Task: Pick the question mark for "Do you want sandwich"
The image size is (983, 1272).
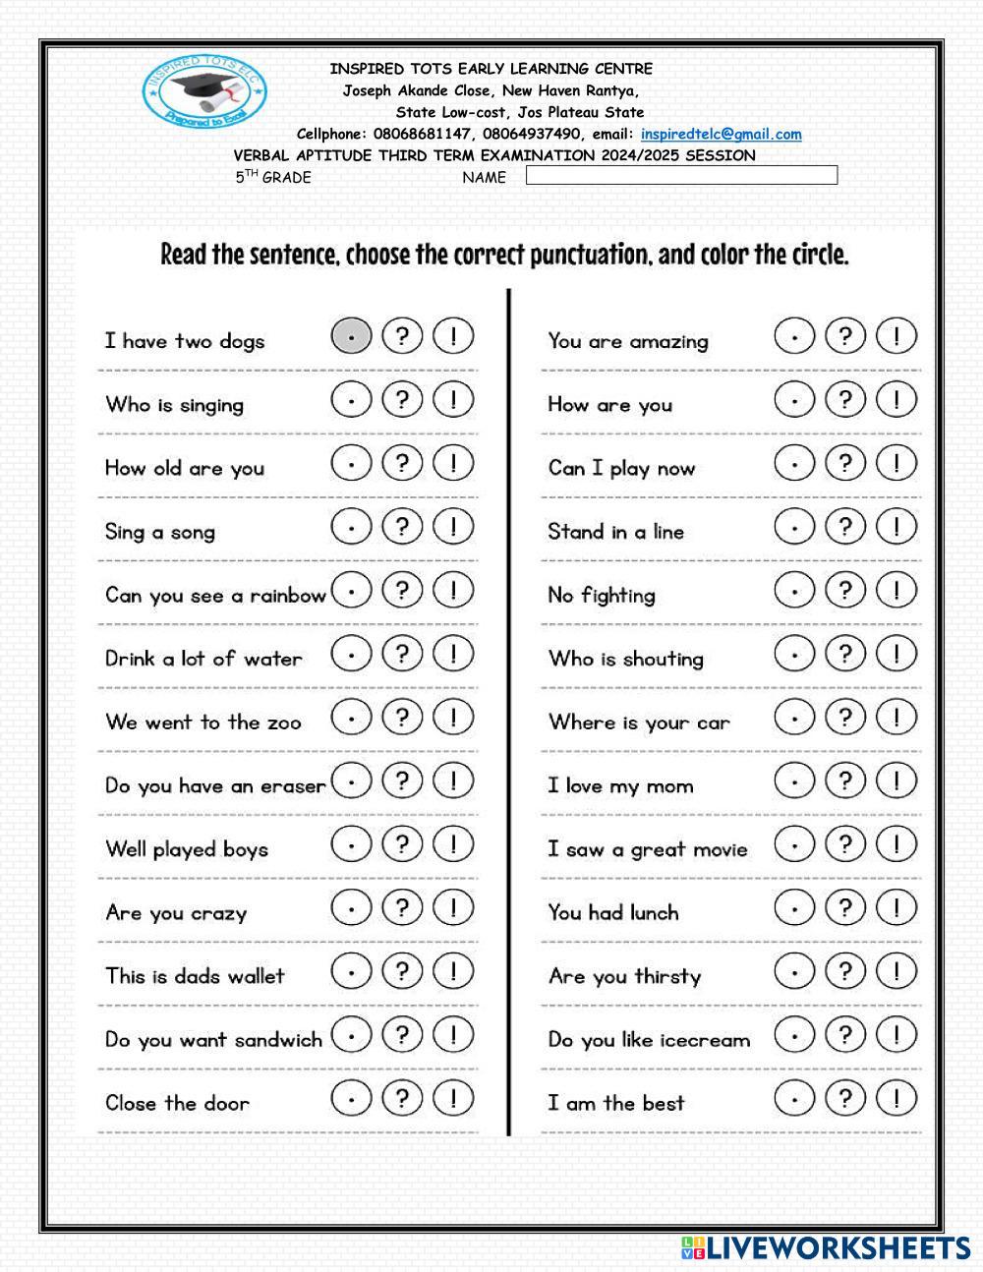Action: 402,1035
